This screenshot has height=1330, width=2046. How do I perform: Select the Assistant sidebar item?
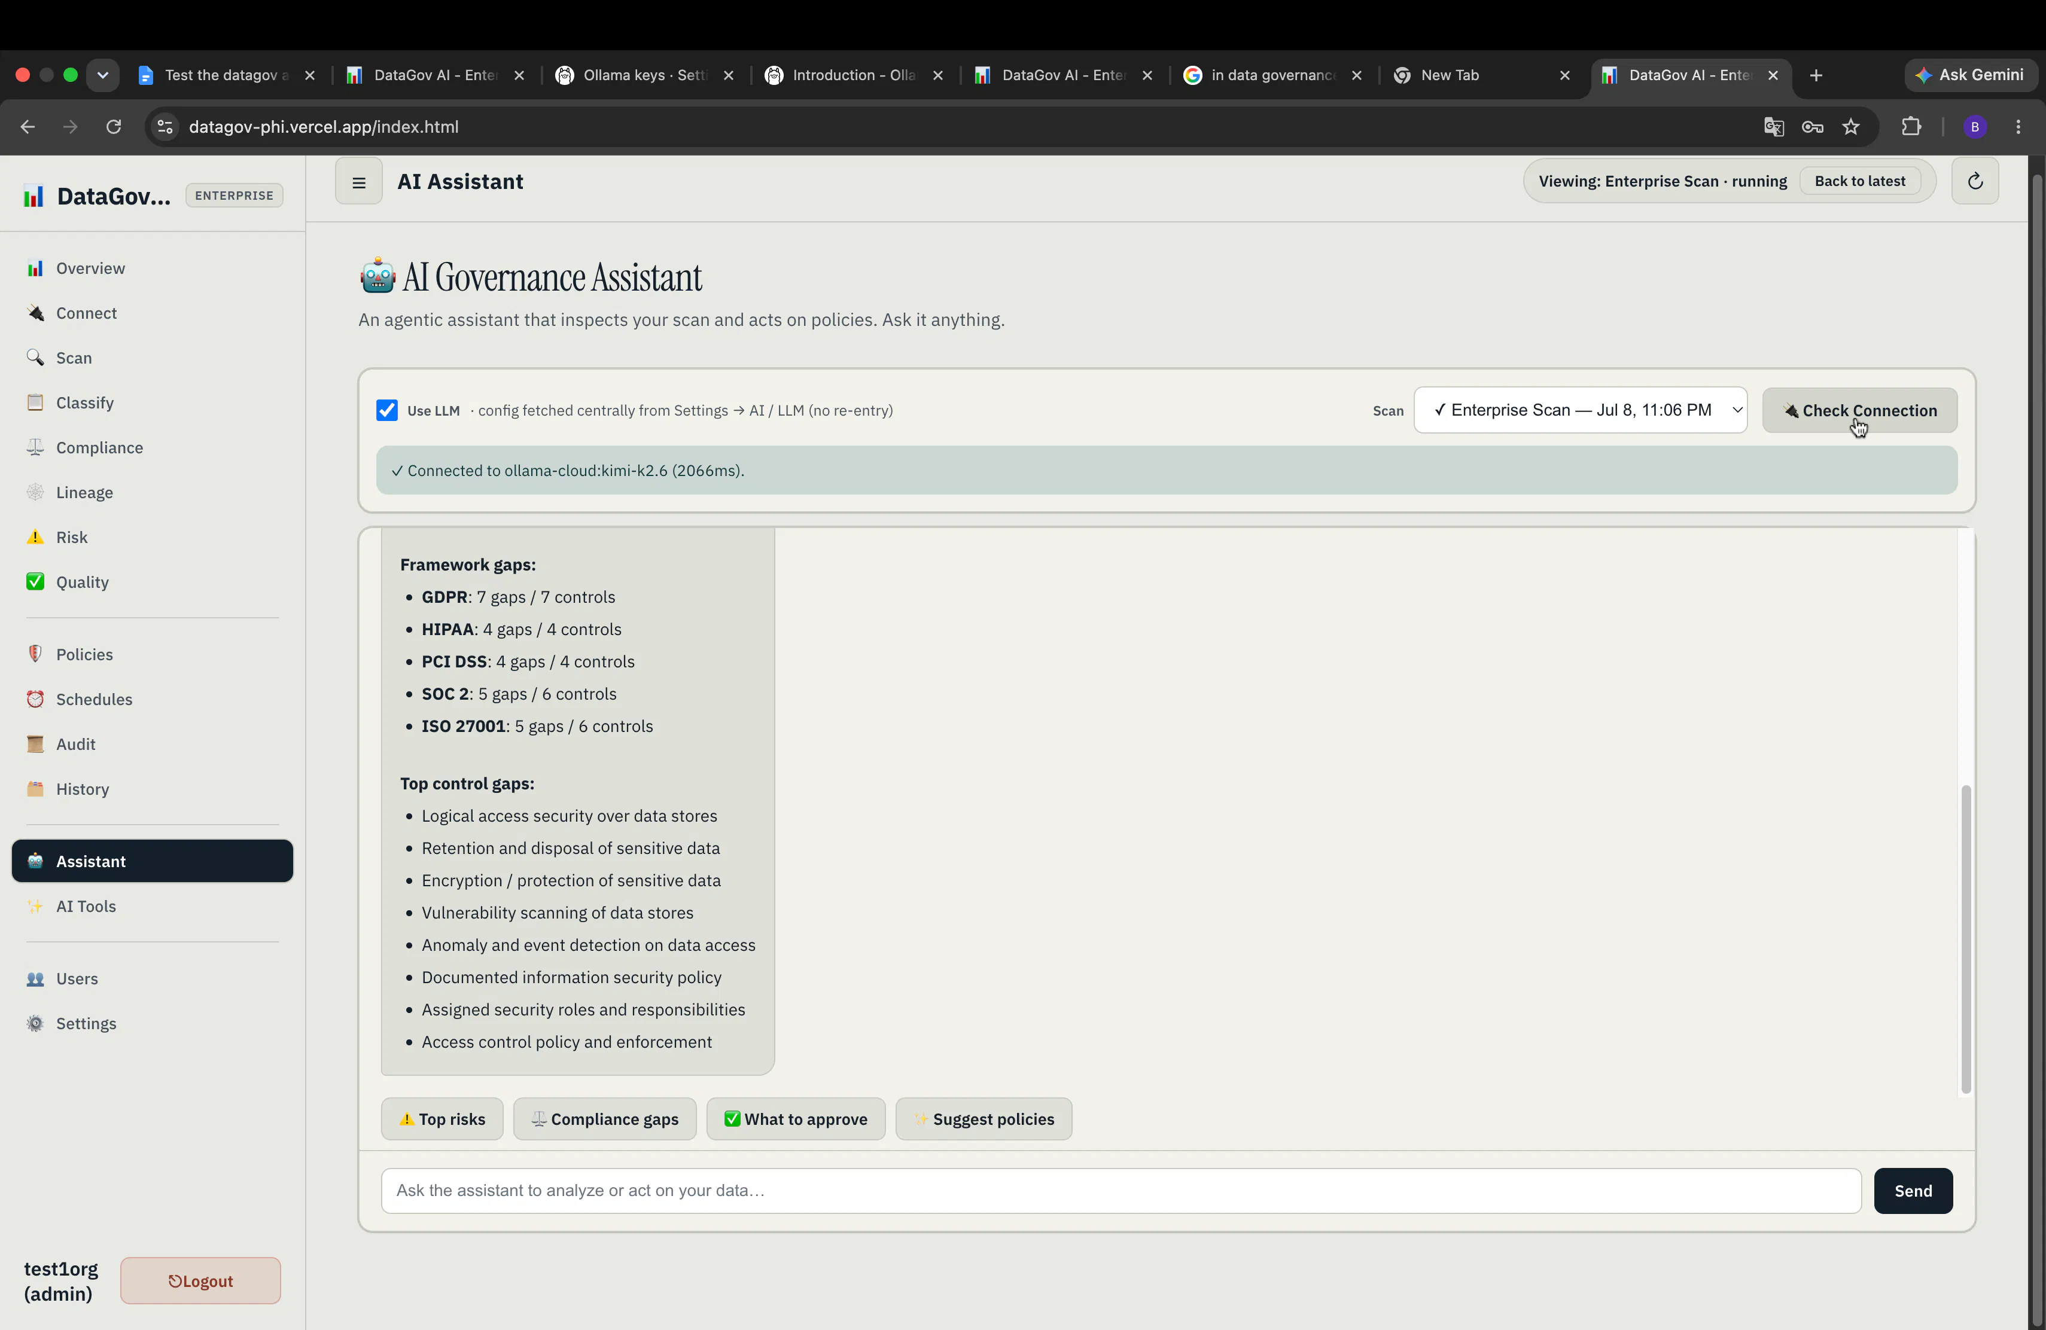click(x=152, y=861)
